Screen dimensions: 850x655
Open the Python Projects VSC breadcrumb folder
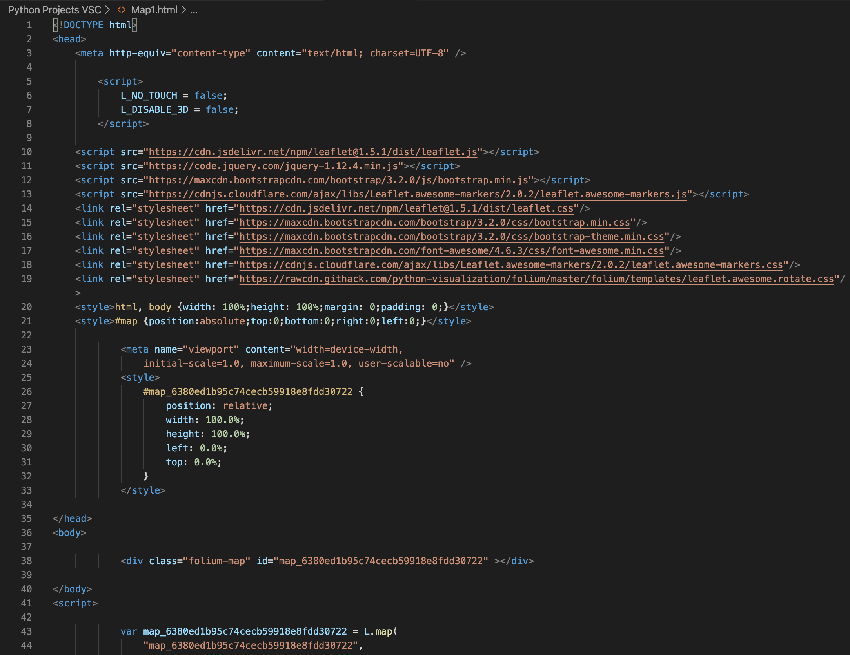54,10
